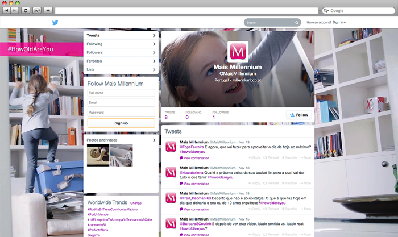
Task: Reply to the @TopeFerreira tweet
Action: coord(255,157)
